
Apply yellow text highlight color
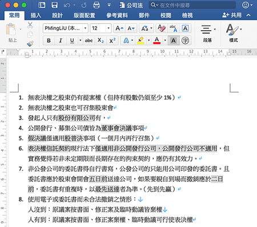click(x=140, y=40)
